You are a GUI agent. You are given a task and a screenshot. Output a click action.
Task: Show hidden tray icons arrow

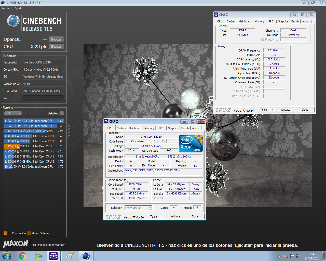pyautogui.click(x=280, y=256)
